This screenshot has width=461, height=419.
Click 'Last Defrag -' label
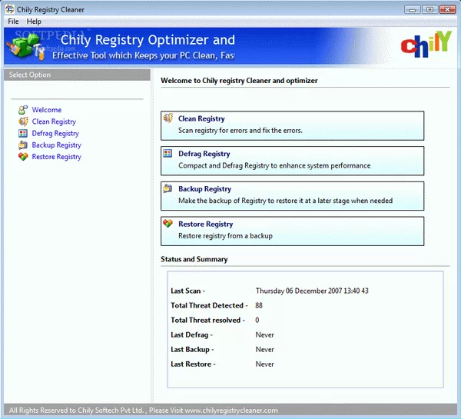(x=191, y=335)
